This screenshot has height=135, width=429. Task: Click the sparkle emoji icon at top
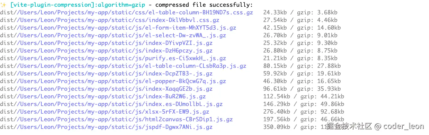tap(3, 5)
